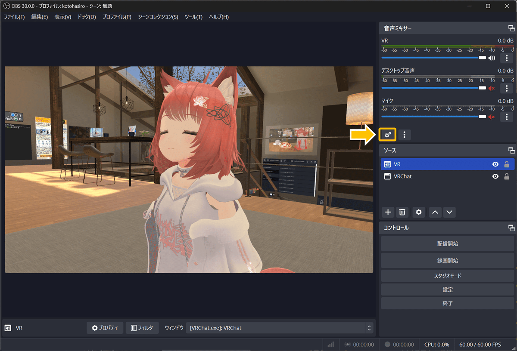
Task: Click the network signal status icon
Action: coord(331,345)
